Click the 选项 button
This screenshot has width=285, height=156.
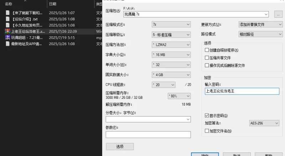click(120, 146)
